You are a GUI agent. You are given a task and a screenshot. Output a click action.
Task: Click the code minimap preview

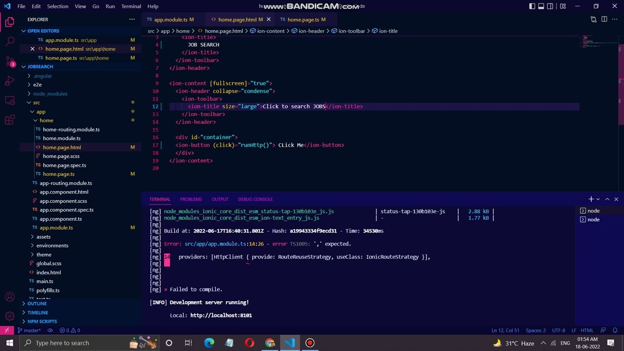point(598,42)
